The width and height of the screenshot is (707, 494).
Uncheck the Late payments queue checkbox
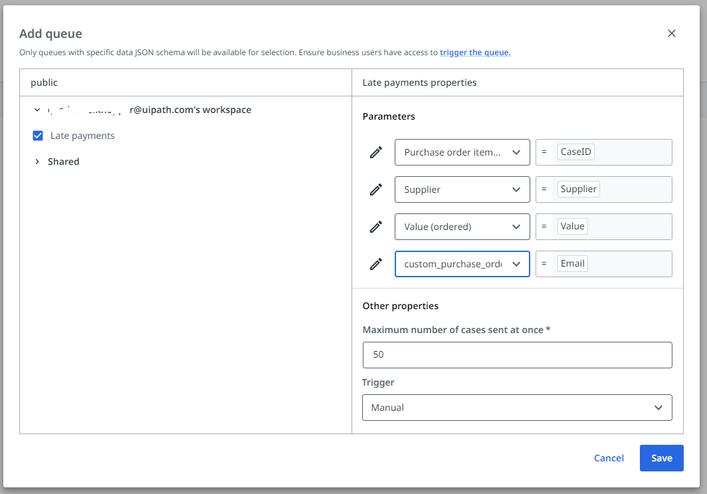click(x=38, y=135)
